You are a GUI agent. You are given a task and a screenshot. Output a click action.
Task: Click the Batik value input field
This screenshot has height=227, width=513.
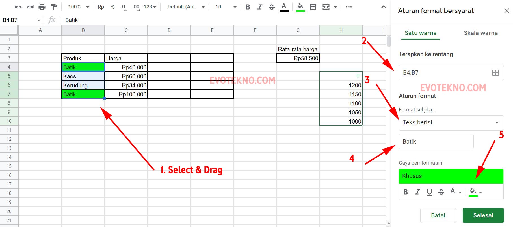click(436, 142)
